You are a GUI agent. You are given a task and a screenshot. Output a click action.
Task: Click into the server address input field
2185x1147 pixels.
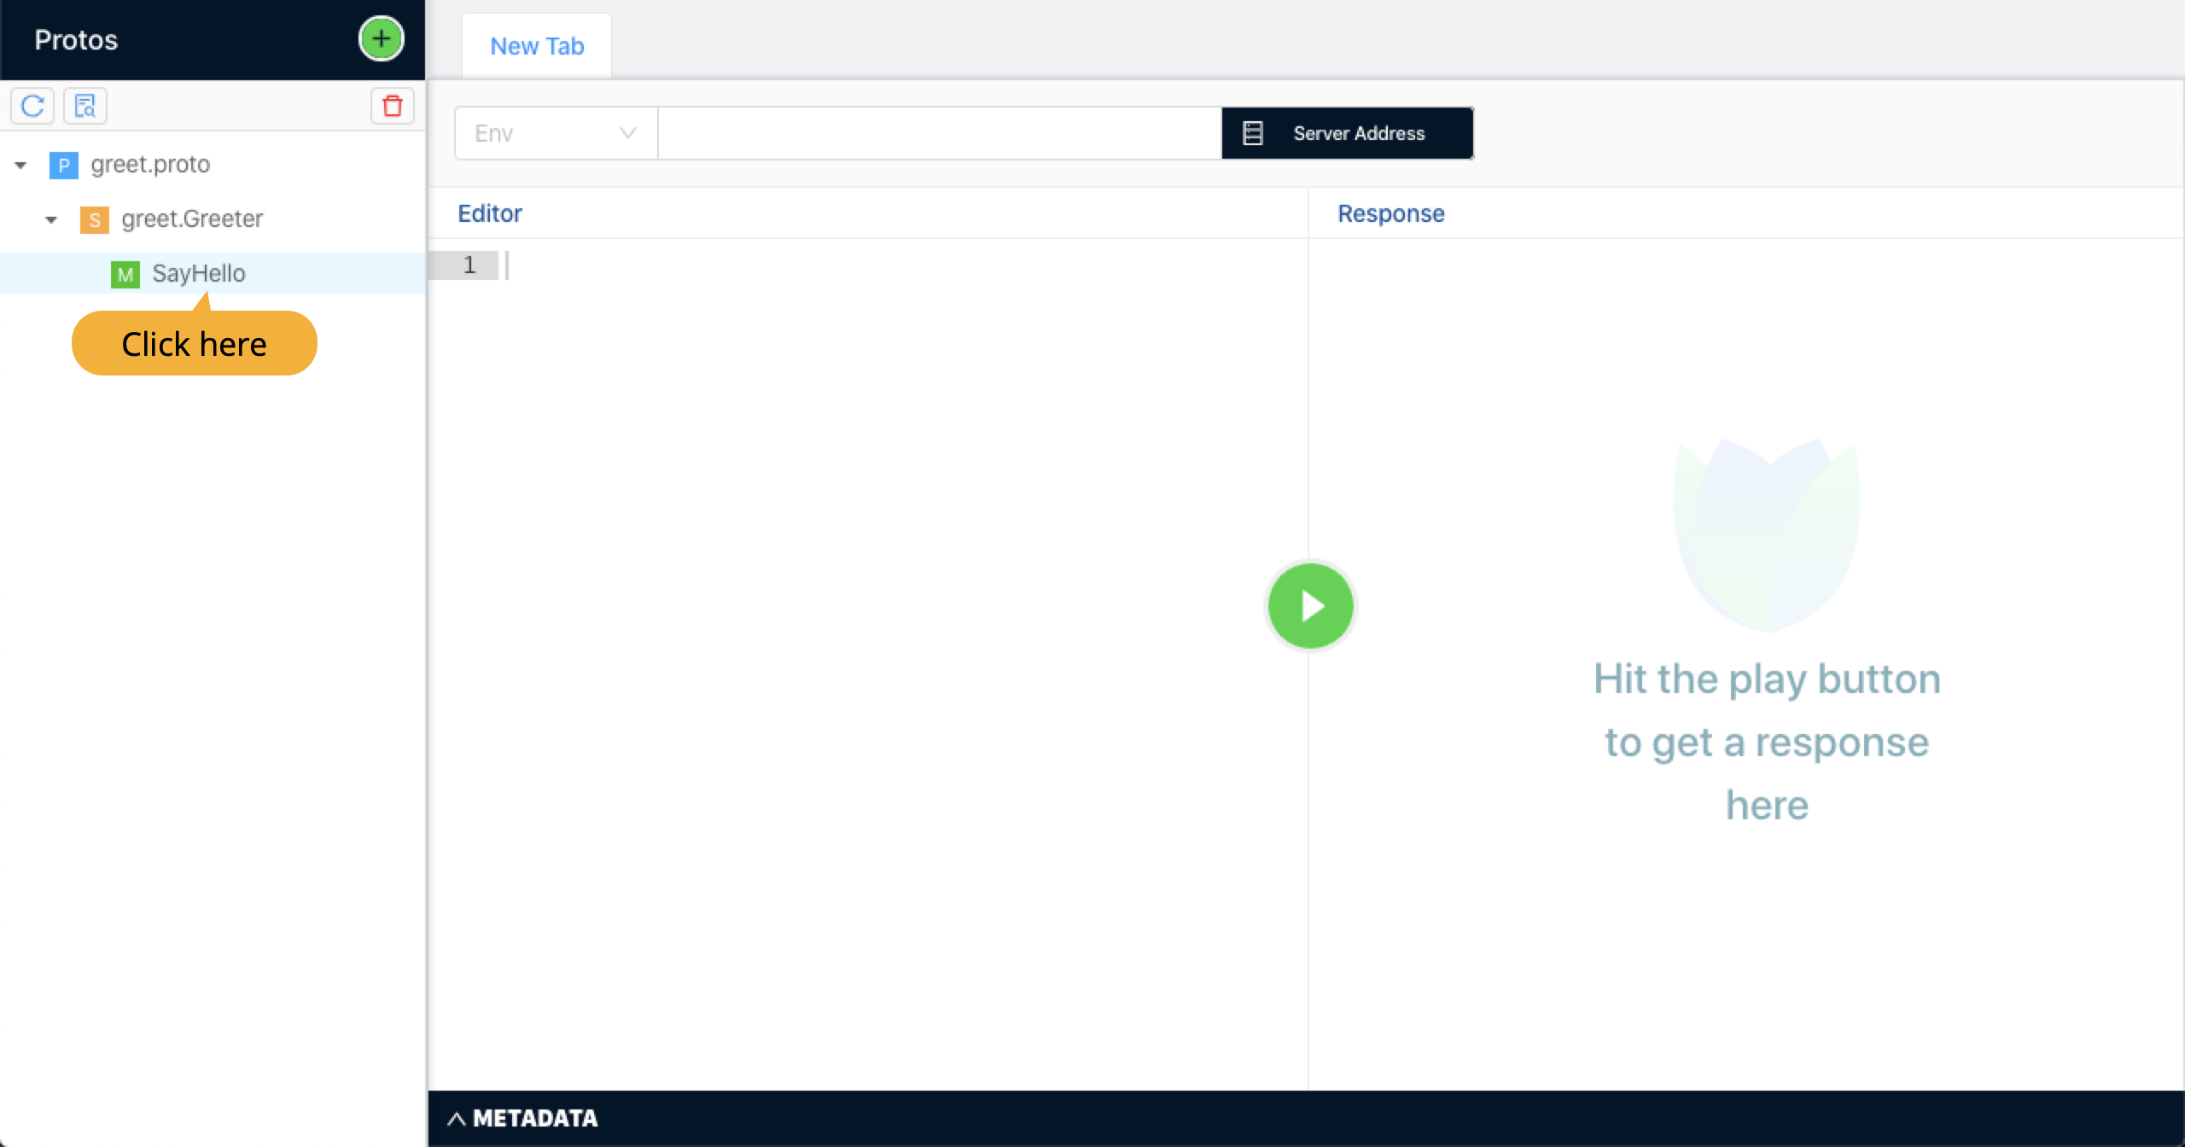click(939, 133)
